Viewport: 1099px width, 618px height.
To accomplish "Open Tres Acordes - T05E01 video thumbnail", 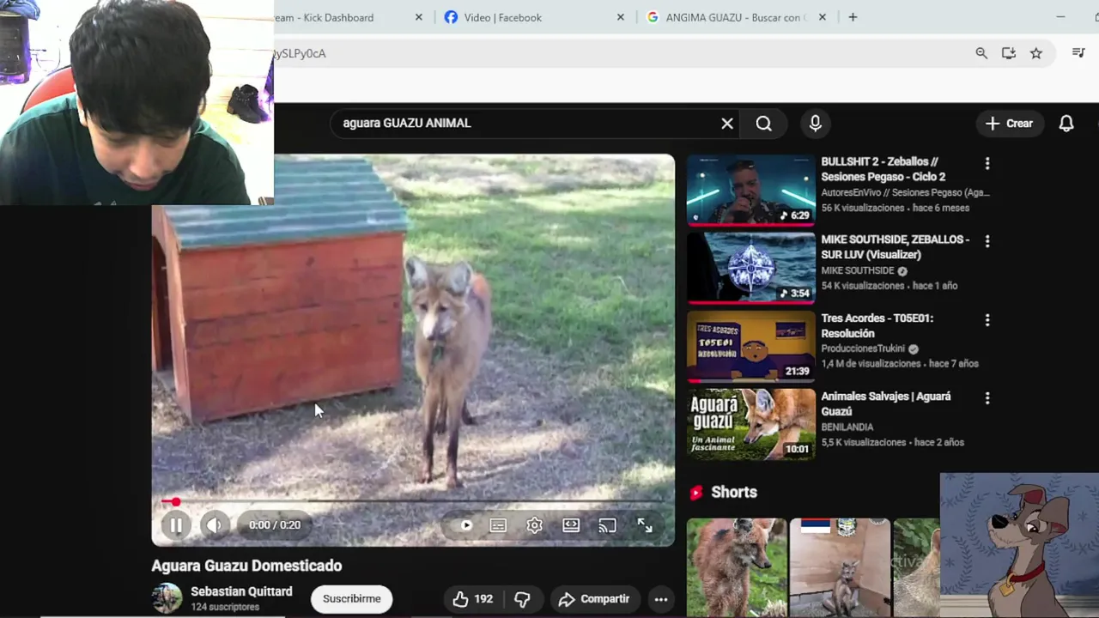I will click(x=750, y=347).
